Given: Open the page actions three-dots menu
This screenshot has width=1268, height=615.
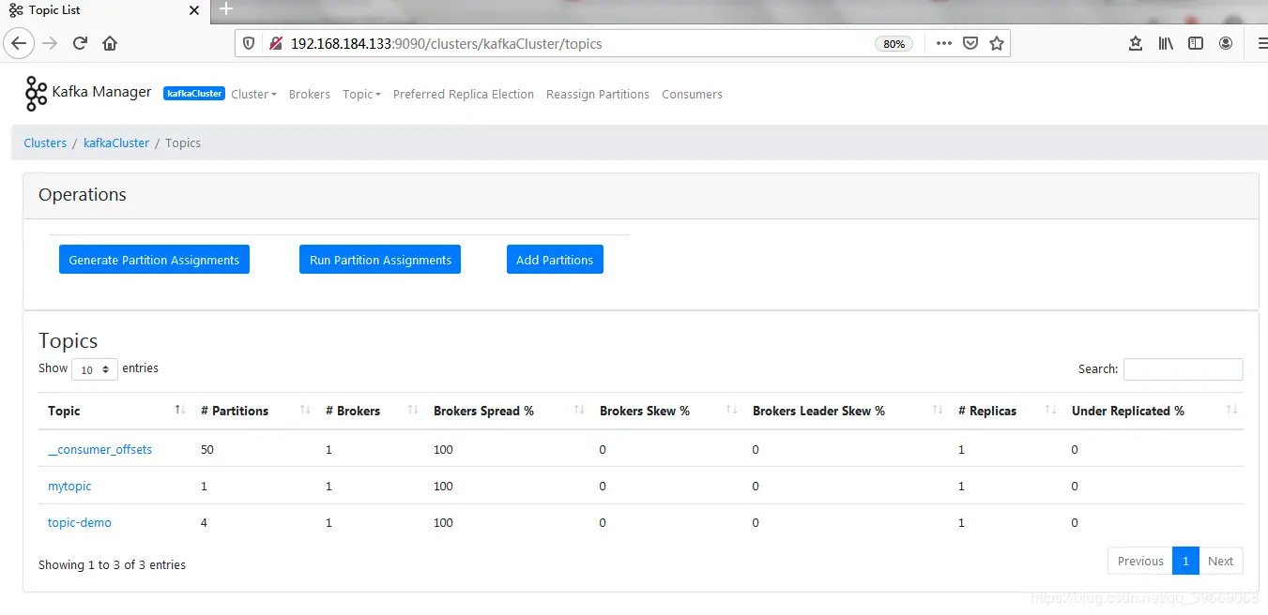Looking at the screenshot, I should [943, 43].
